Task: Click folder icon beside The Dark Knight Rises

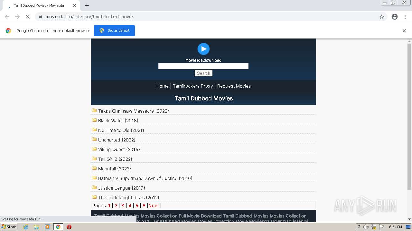Action: 94,197
